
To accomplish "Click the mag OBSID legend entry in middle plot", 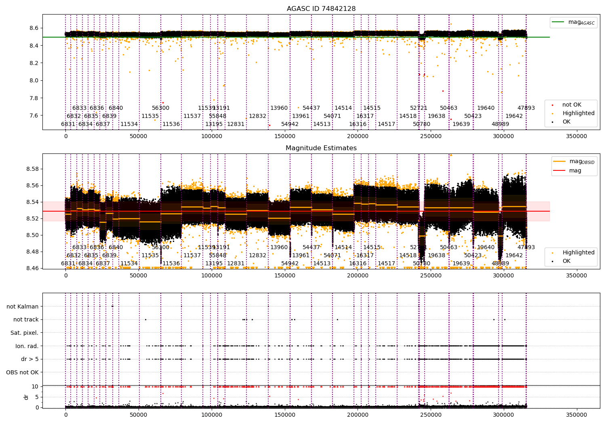I will 574,162.
